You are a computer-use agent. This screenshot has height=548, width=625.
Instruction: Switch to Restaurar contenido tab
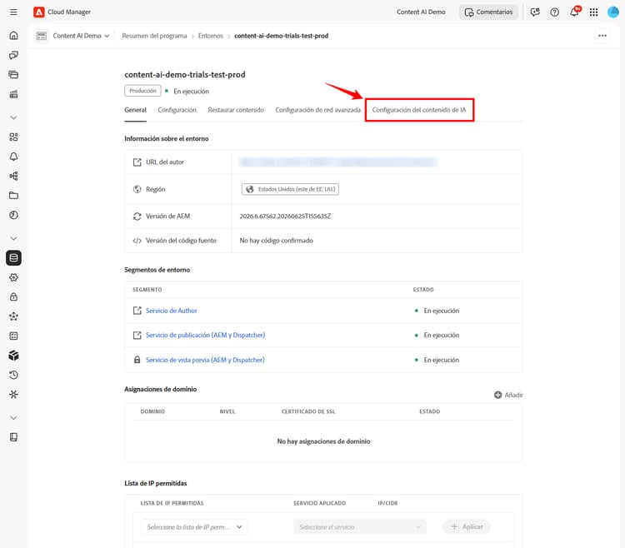(x=236, y=110)
